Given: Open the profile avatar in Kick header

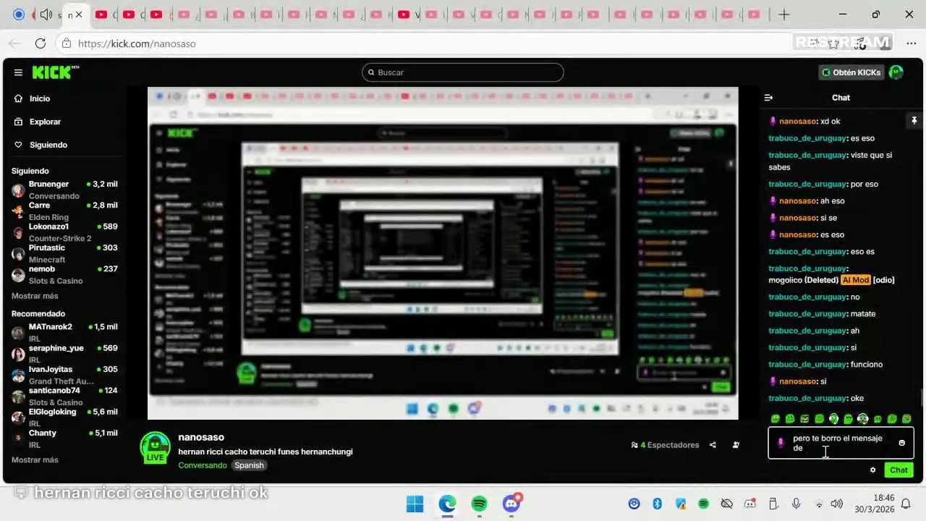Looking at the screenshot, I should point(896,72).
